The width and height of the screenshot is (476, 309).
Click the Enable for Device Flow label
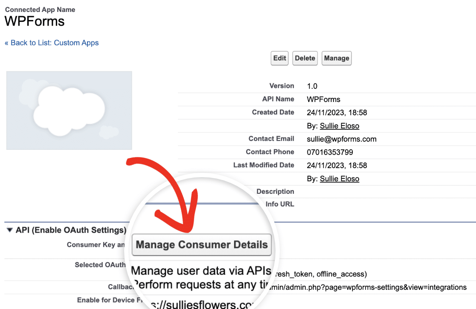click(x=110, y=300)
